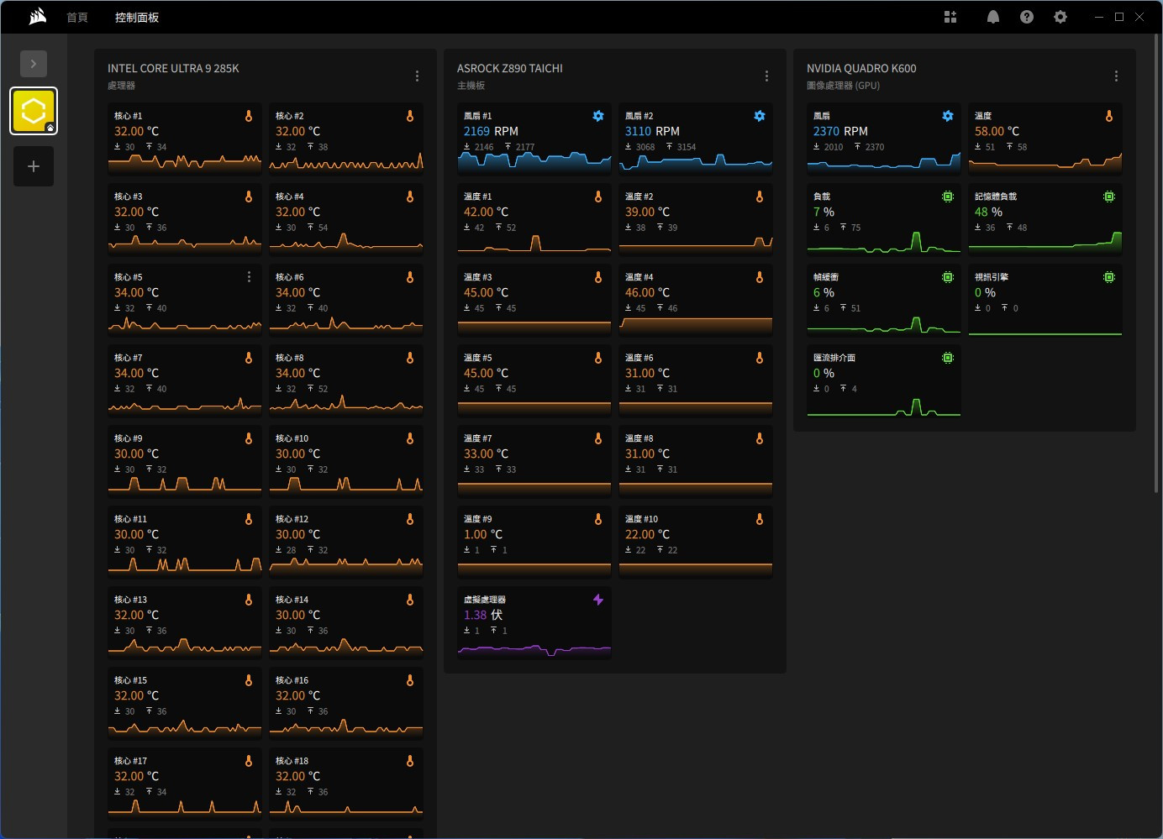Click the gear icon on 風扇 #2 tile

point(760,116)
